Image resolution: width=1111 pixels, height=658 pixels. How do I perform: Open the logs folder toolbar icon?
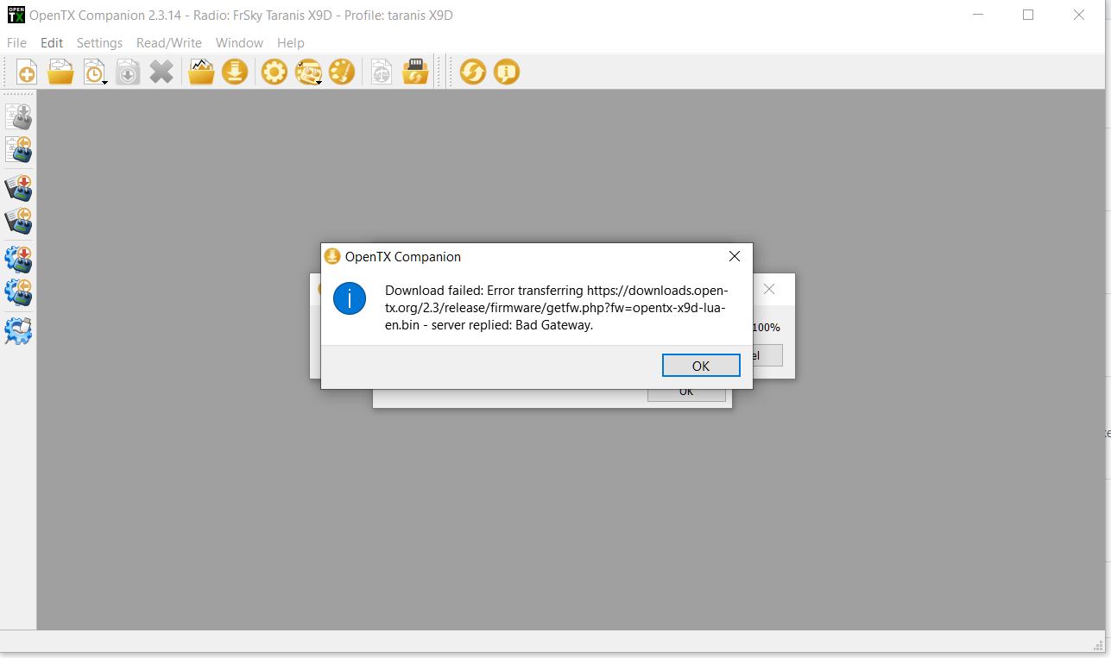pos(200,72)
